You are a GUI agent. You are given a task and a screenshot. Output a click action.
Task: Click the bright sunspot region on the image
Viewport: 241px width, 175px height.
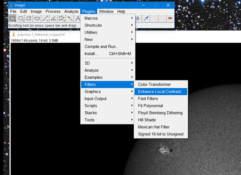point(164,151)
